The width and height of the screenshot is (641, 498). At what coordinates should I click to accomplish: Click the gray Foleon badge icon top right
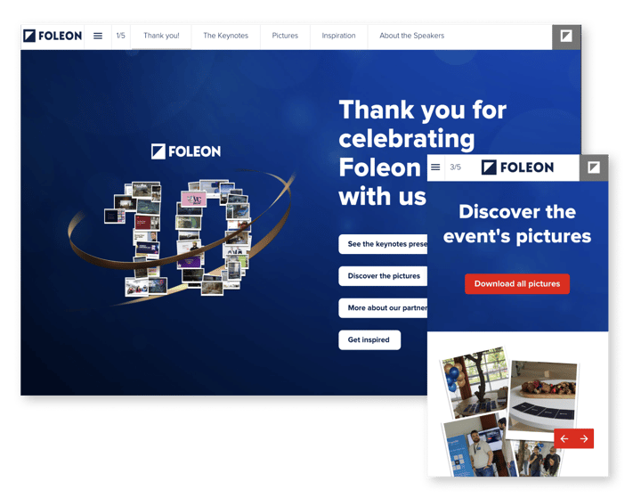click(x=565, y=37)
